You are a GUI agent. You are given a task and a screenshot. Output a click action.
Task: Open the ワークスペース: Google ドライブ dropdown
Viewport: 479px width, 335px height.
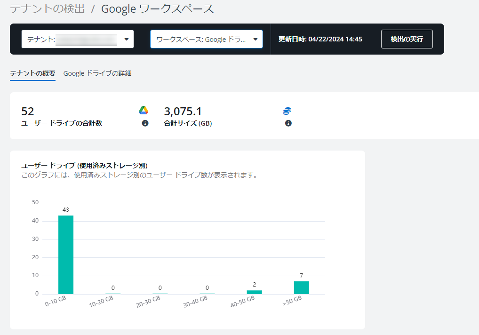coord(207,39)
